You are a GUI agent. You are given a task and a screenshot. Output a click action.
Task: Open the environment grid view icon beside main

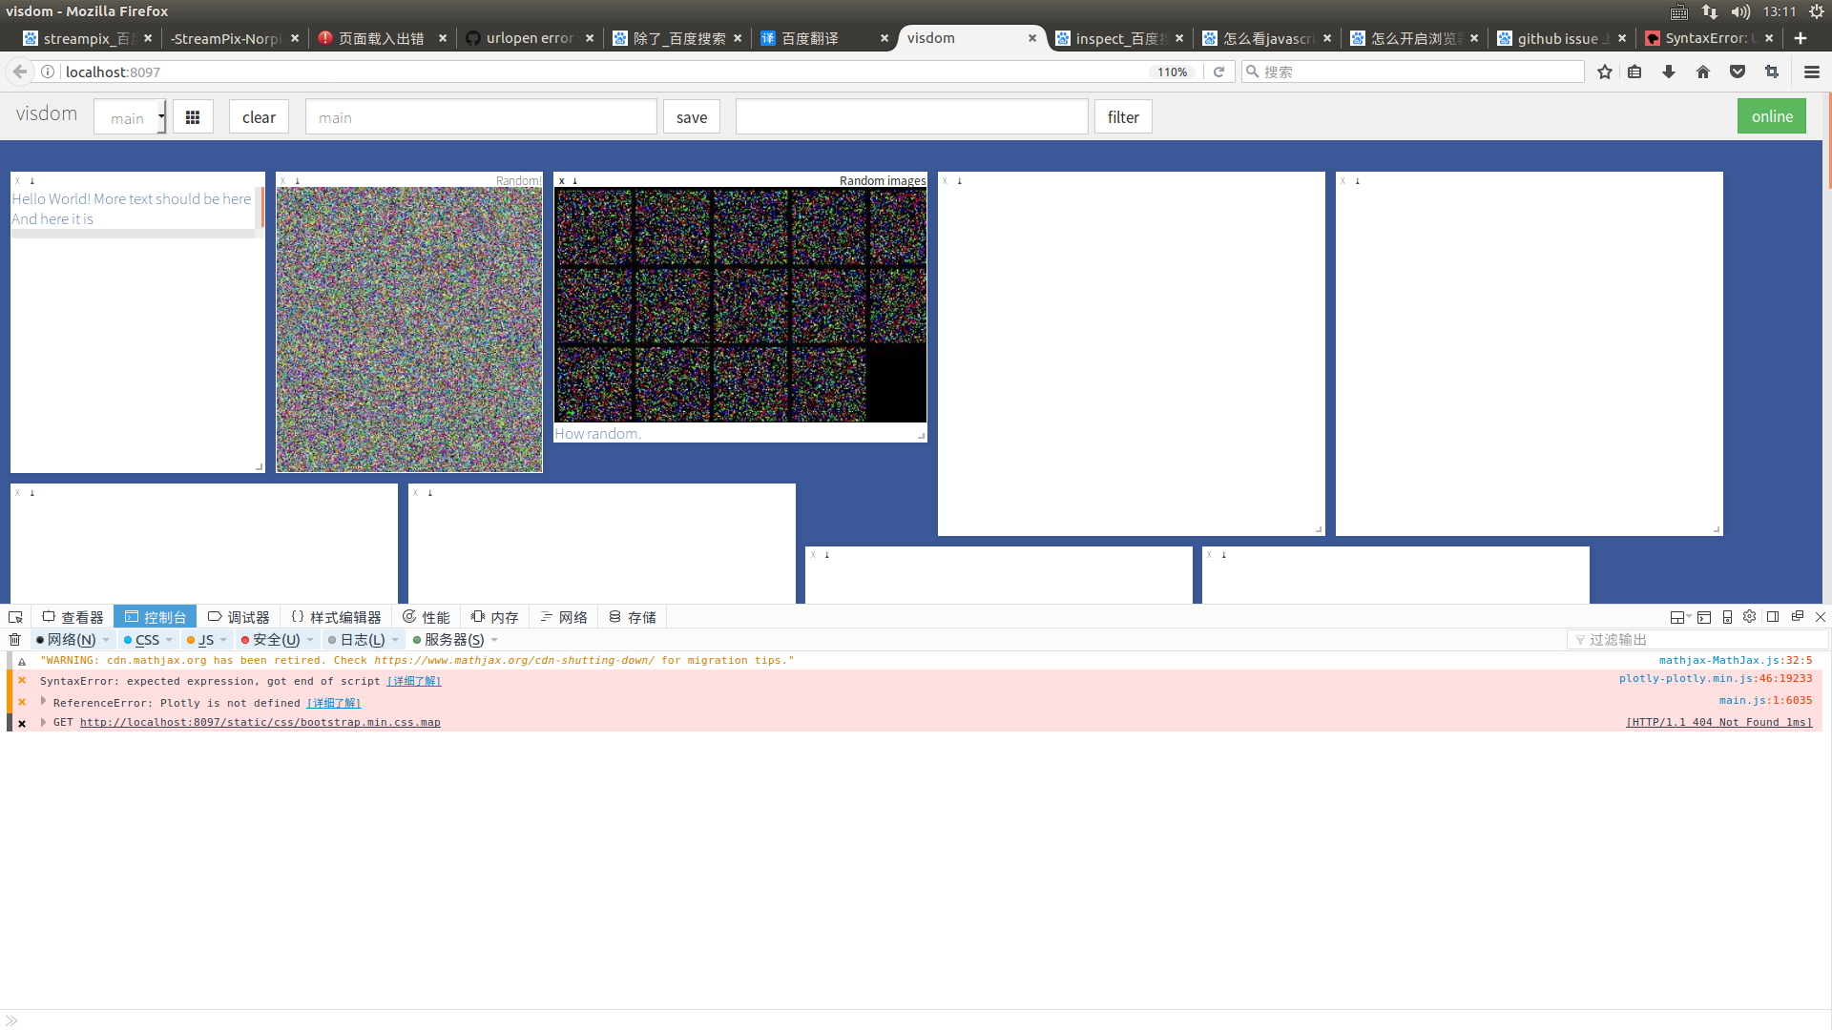(x=192, y=116)
